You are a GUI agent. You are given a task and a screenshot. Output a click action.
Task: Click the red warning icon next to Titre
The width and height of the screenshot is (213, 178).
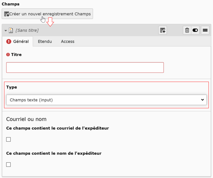click(x=8, y=55)
